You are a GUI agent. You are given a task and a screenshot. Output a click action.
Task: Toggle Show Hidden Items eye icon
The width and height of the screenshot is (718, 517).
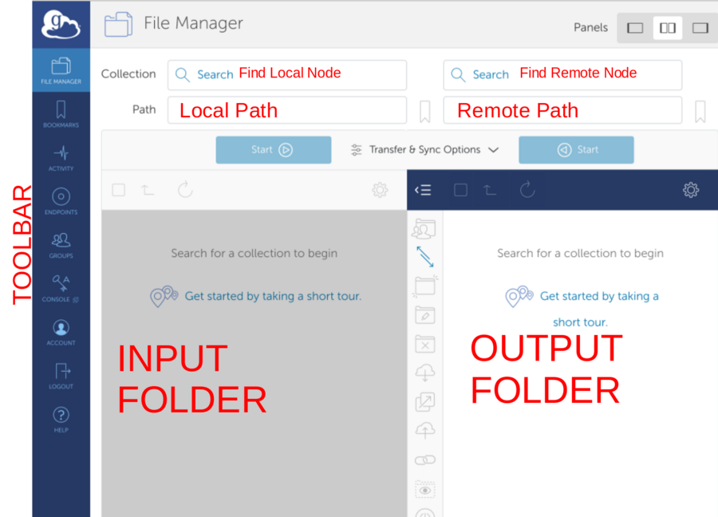(425, 489)
